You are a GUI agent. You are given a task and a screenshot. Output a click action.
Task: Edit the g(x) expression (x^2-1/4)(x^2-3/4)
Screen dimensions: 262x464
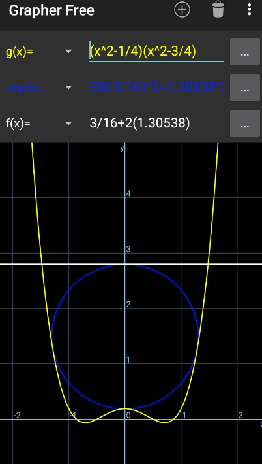click(156, 52)
